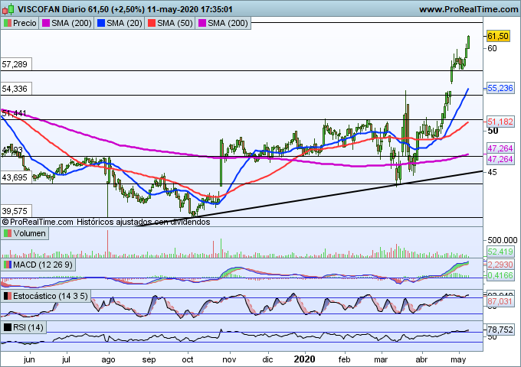The height and width of the screenshot is (367, 521).
Task: Click the Volumen indicator icon
Action: (8, 233)
